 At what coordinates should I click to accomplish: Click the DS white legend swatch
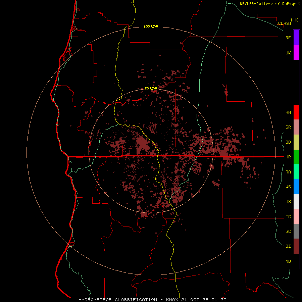296,201
